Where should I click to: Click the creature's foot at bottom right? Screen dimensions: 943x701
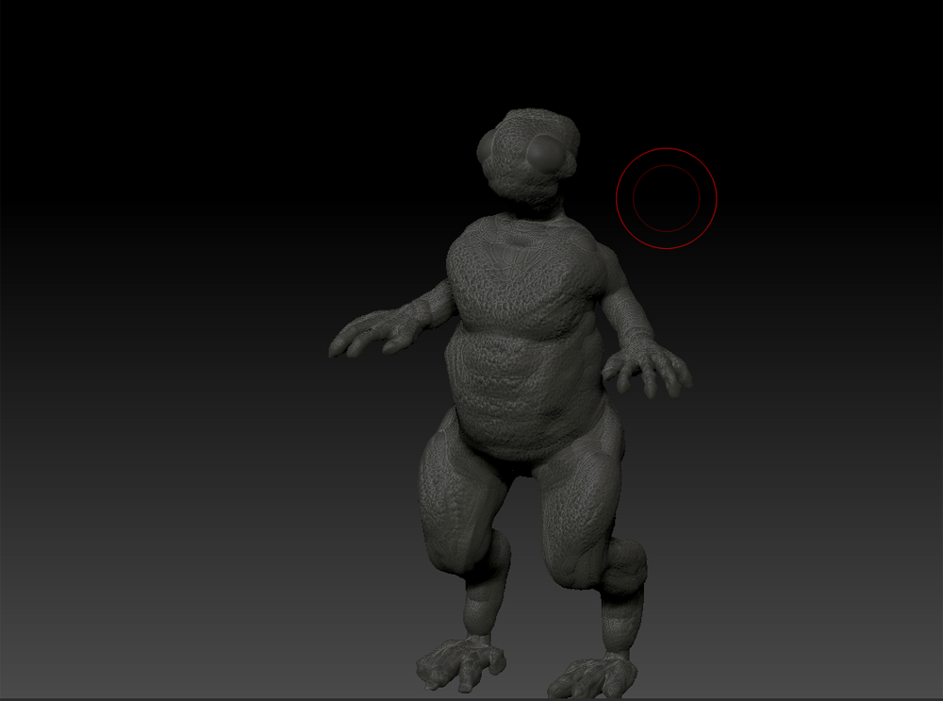click(x=592, y=676)
